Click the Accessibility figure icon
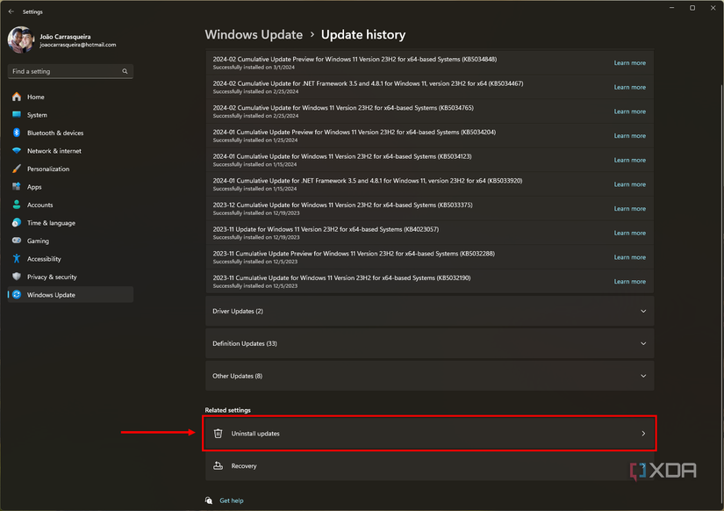The width and height of the screenshot is (724, 511). 17,259
